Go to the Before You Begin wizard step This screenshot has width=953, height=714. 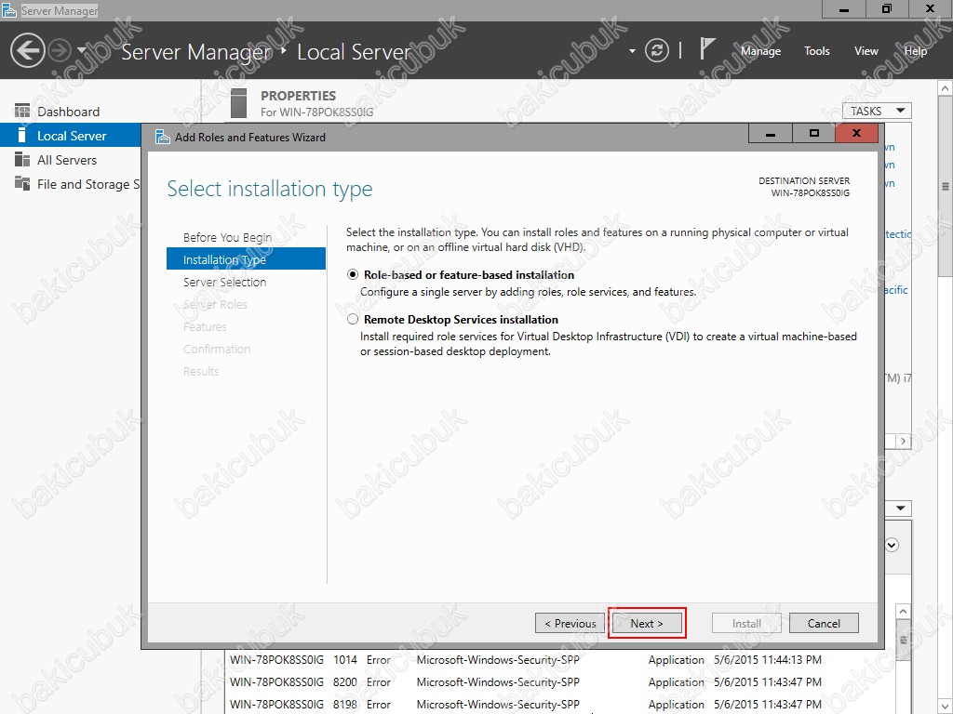click(227, 237)
